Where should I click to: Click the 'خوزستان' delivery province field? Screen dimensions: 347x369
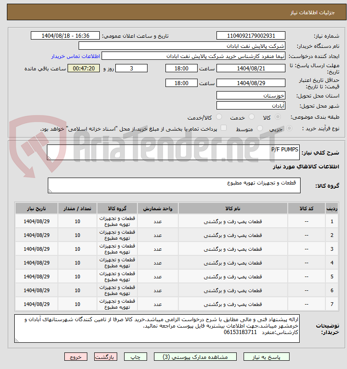coord(251,96)
